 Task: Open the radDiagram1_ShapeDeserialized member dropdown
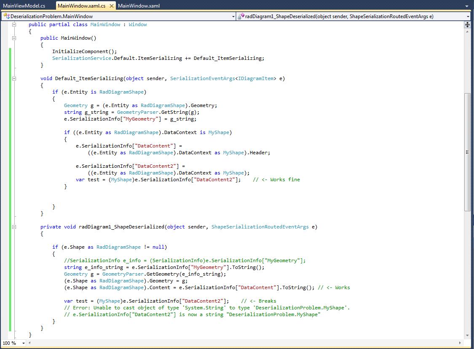468,16
